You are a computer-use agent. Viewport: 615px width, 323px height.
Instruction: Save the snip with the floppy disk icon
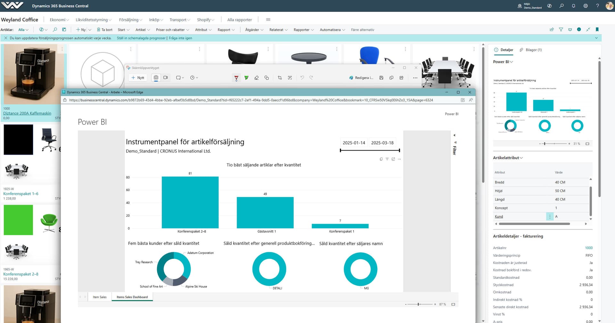coord(381,78)
